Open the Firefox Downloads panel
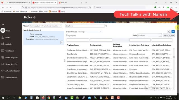 [x=163, y=7]
